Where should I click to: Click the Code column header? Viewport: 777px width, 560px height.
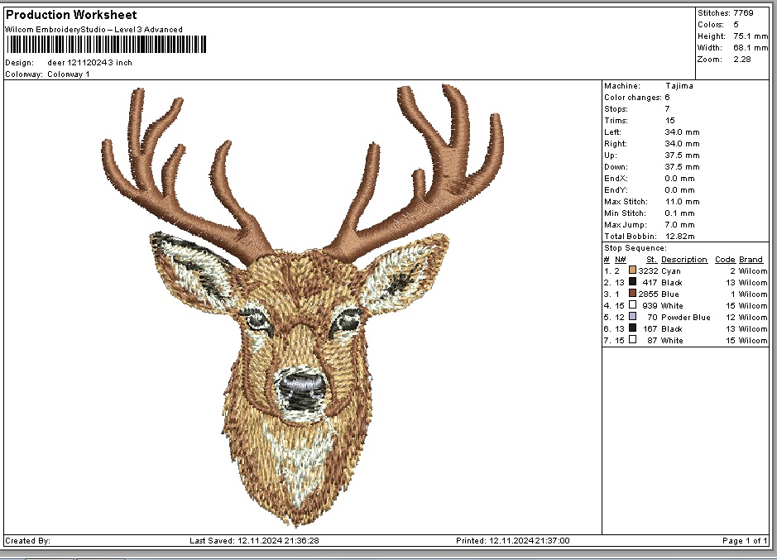coord(724,260)
